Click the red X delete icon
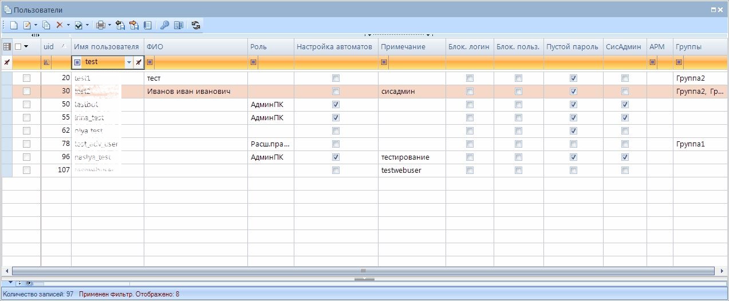729x301 pixels. coord(59,25)
